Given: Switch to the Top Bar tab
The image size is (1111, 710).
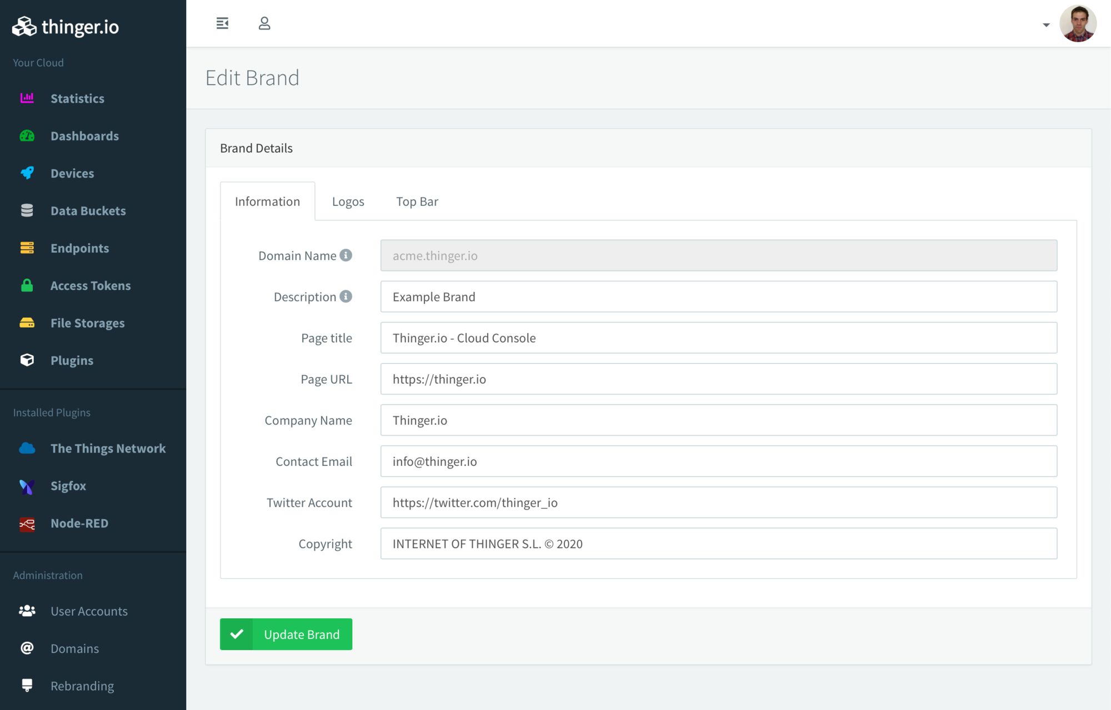Looking at the screenshot, I should (417, 202).
